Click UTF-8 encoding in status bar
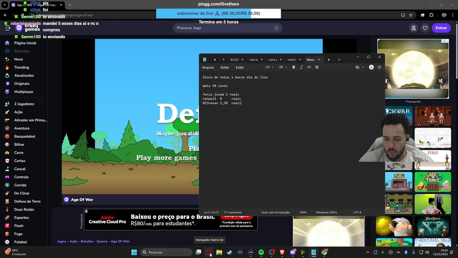The width and height of the screenshot is (458, 258). pos(357,212)
